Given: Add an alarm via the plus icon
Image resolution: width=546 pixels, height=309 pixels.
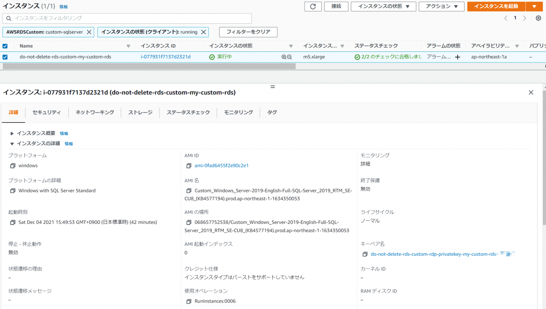Looking at the screenshot, I should pos(457,57).
